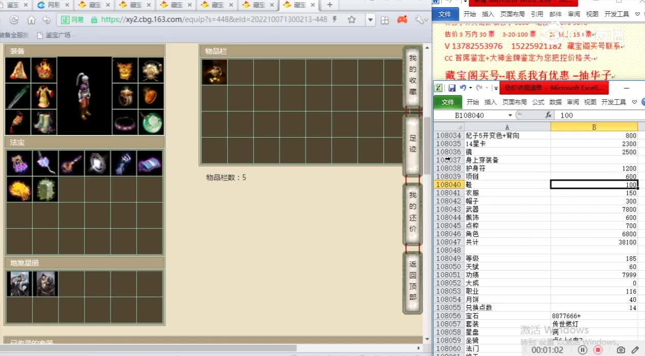Inspect the golden mask equipment icon
This screenshot has height=356, width=645.
[x=124, y=70]
